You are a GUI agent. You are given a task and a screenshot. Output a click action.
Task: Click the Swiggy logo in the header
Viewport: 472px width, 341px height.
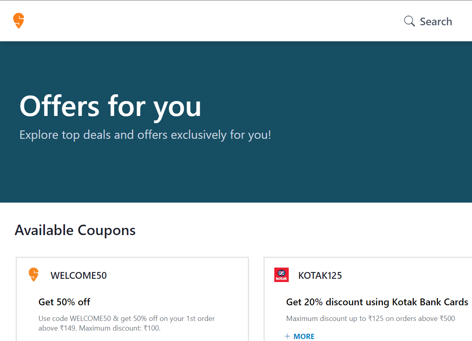tap(19, 21)
